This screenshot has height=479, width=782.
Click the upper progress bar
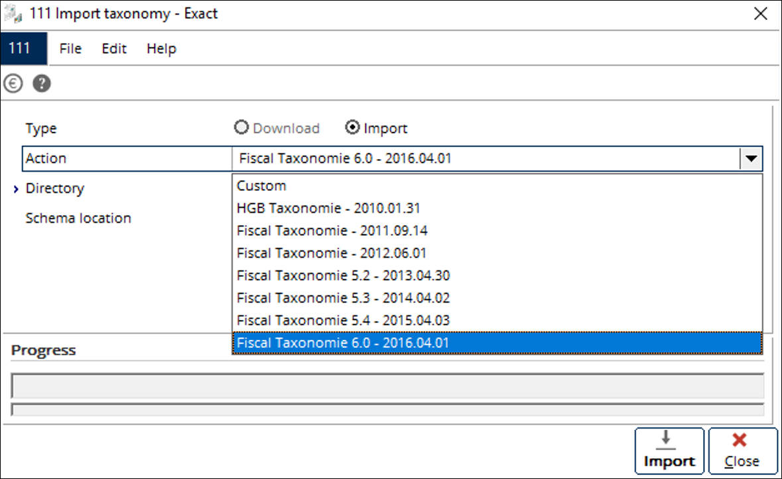coord(387,386)
